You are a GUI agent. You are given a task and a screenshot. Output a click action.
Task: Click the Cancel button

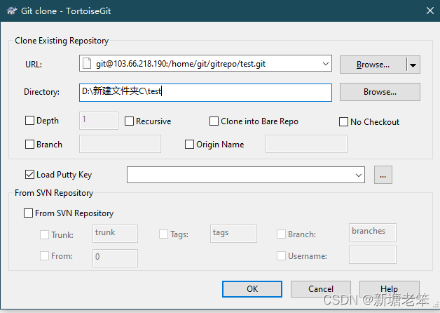[x=321, y=289]
